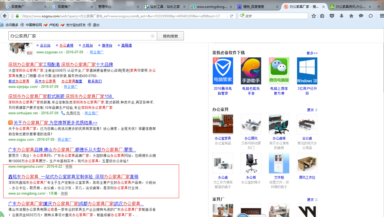Click the 搜狗搜索 search button
Image resolution: width=384 pixels, height=217 pixels.
click(170, 36)
